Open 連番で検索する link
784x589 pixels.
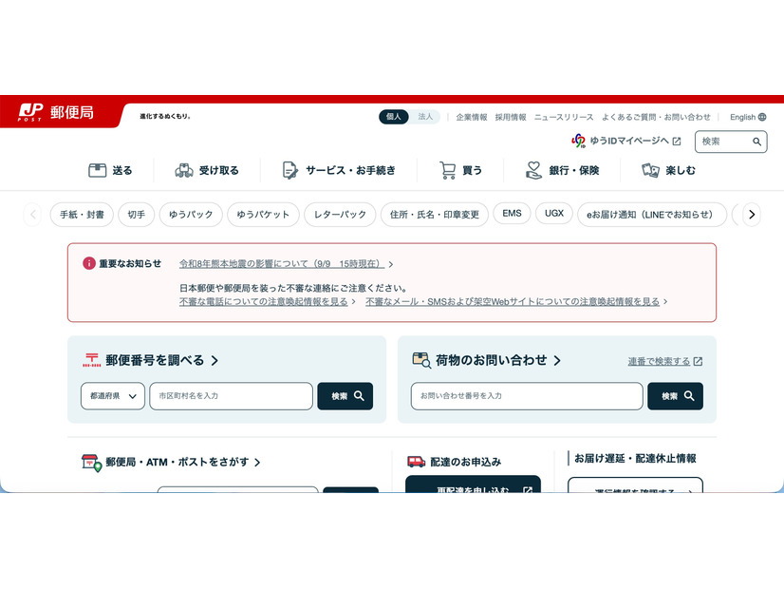[659, 361]
